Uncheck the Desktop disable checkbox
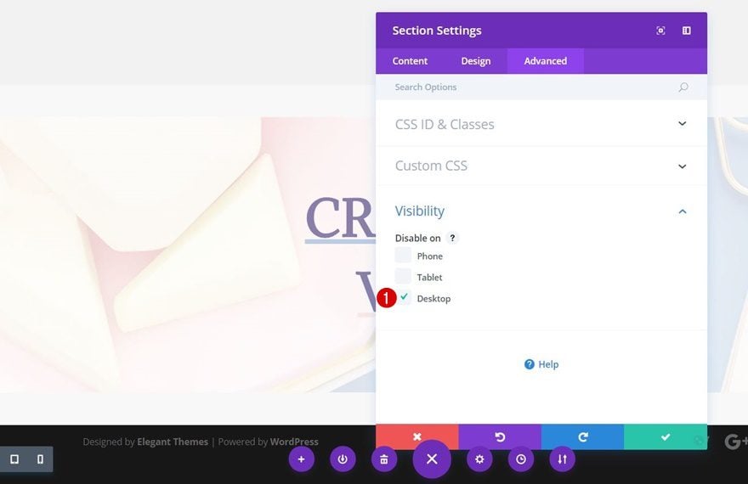This screenshot has height=484, width=748. (404, 297)
